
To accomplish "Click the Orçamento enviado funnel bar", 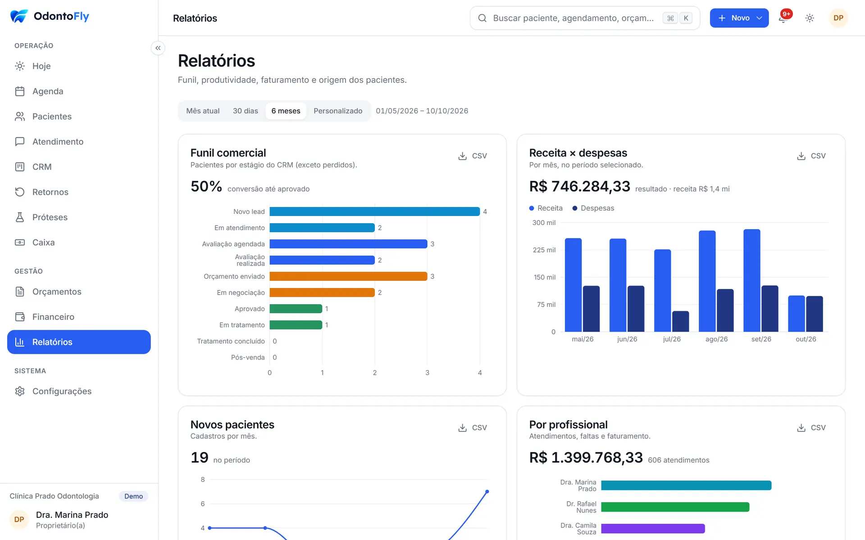I will (349, 276).
